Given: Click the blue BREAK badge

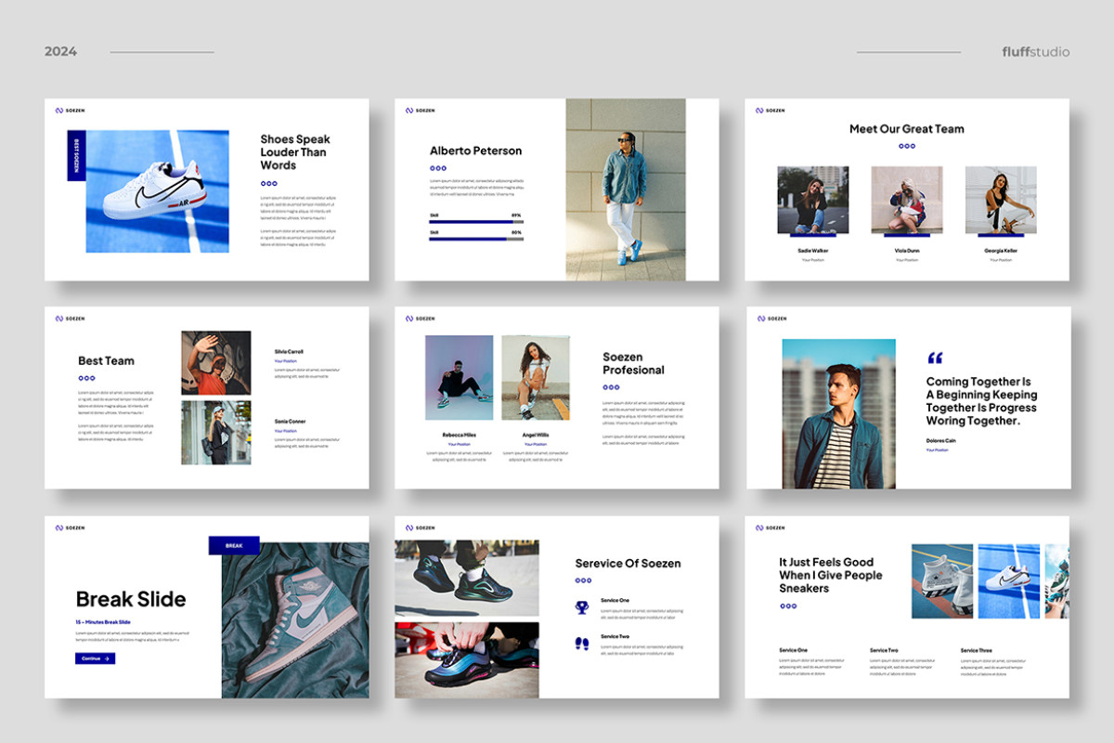Looking at the screenshot, I should pyautogui.click(x=233, y=545).
